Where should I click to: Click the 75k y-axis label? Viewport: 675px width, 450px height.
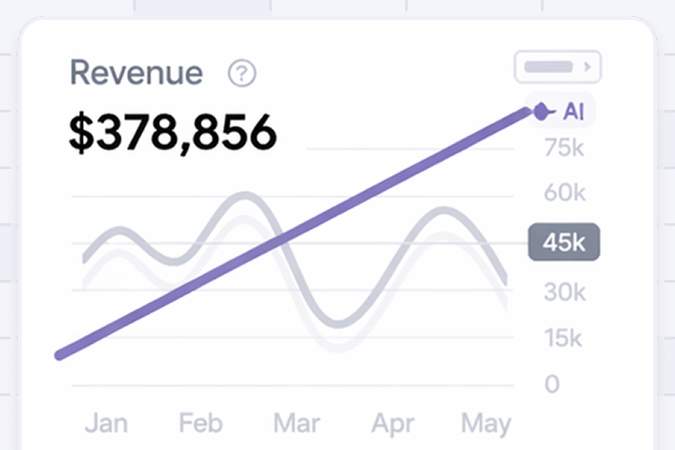pos(563,148)
